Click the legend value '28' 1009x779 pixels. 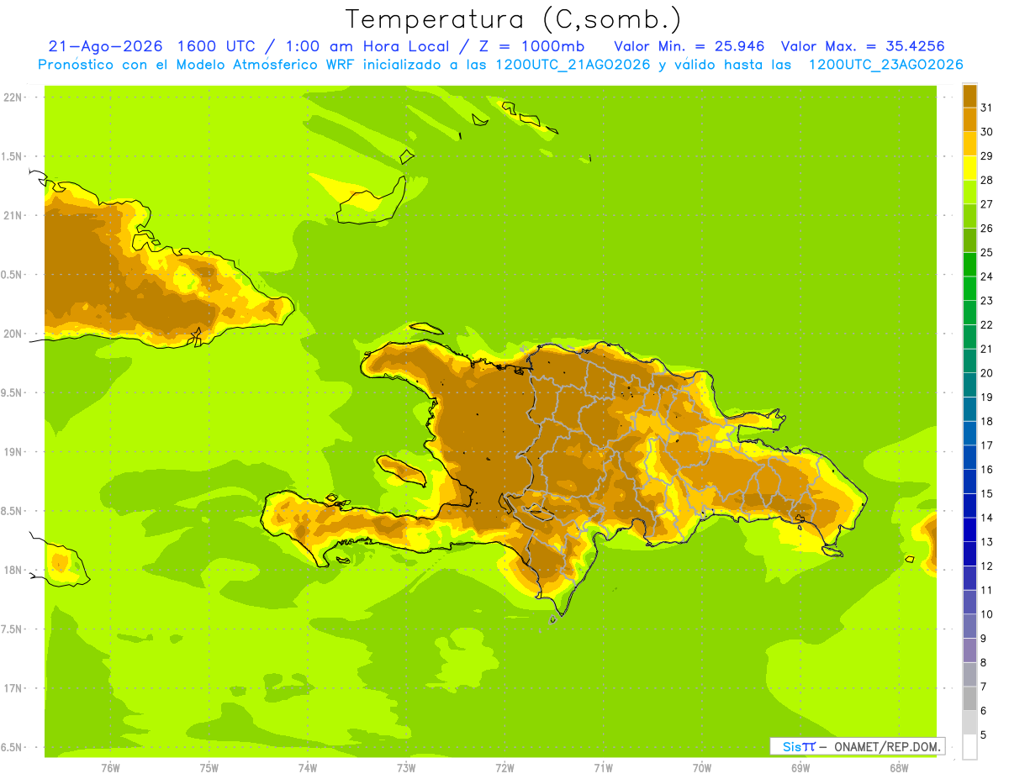986,180
